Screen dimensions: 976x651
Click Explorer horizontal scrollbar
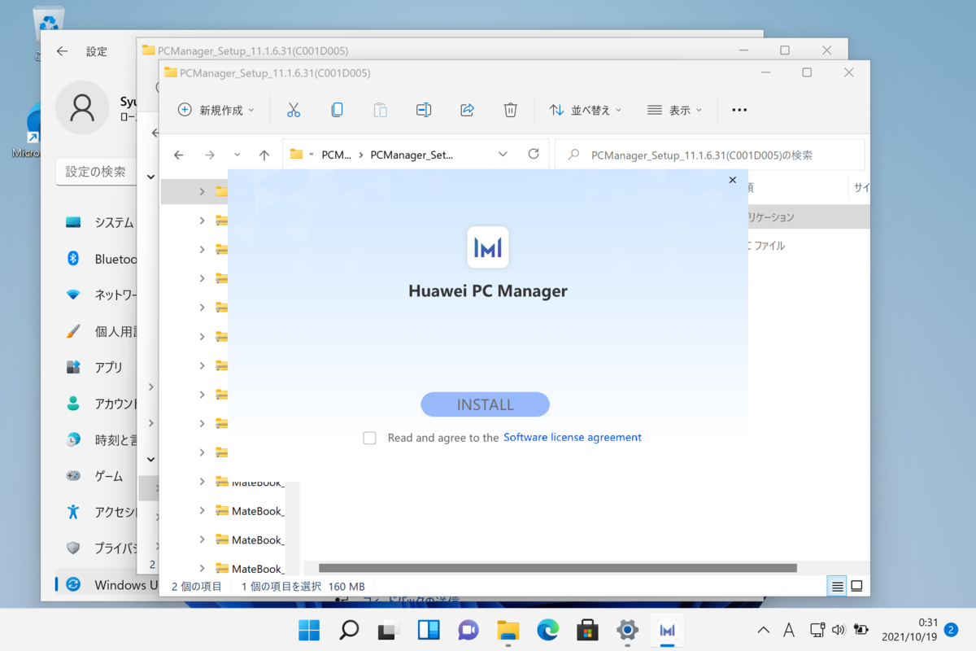(558, 568)
